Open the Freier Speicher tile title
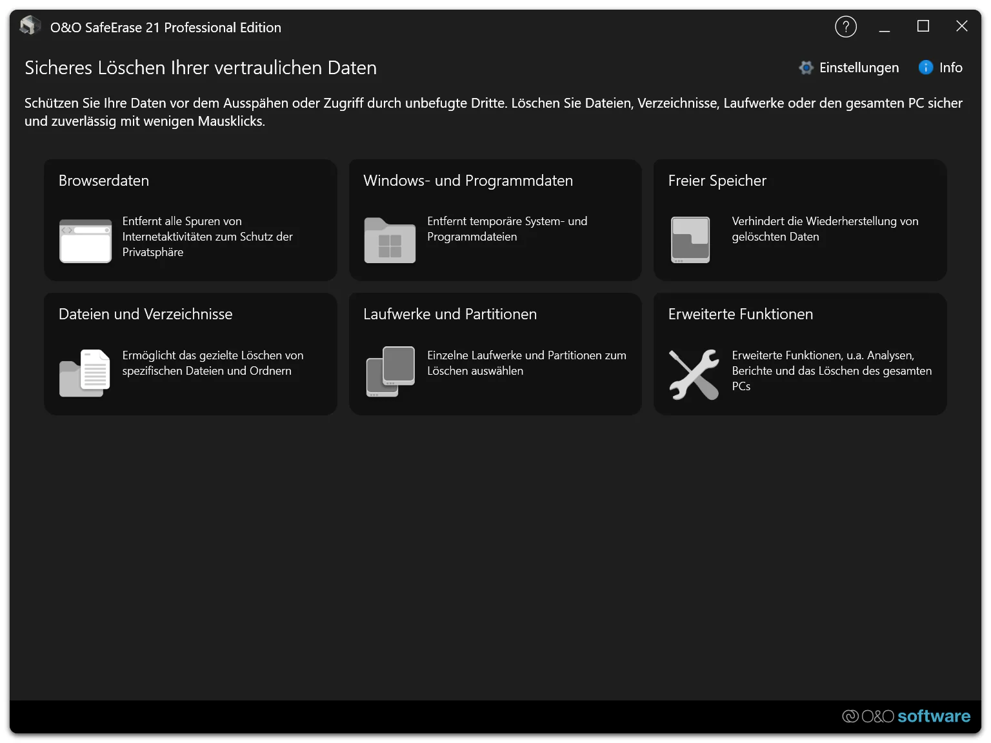Screen dimensions: 991x743 tap(717, 181)
